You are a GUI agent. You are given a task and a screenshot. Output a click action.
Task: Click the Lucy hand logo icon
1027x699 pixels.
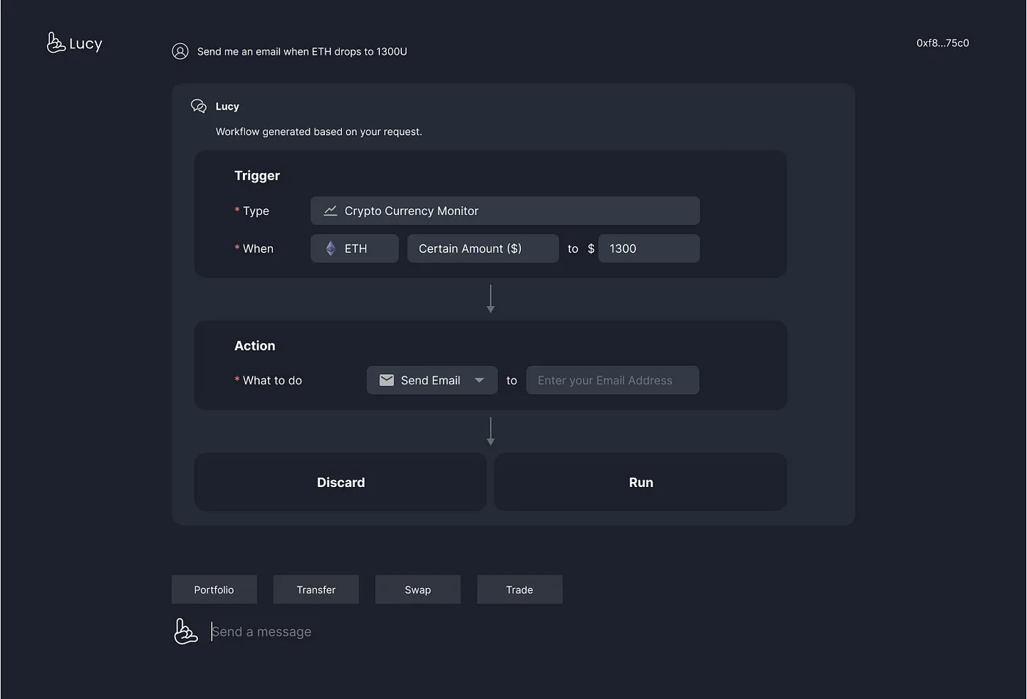point(56,43)
